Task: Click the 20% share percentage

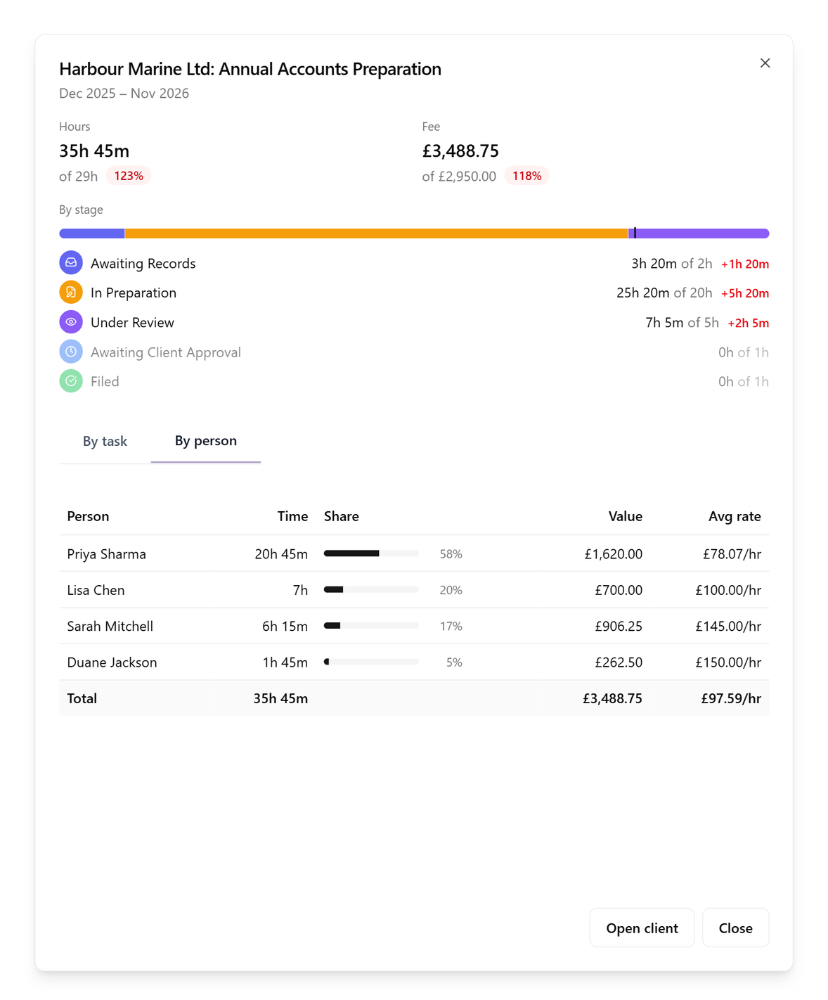Action: [451, 590]
